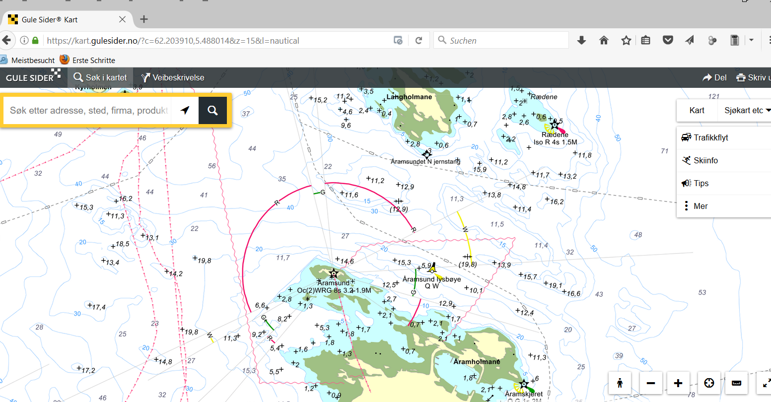Zoom out the map with minus button
The image size is (771, 402).
pyautogui.click(x=651, y=383)
